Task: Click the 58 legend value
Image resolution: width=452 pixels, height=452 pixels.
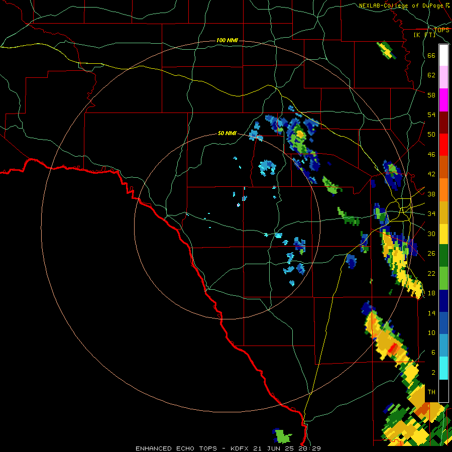Action: pyautogui.click(x=431, y=95)
